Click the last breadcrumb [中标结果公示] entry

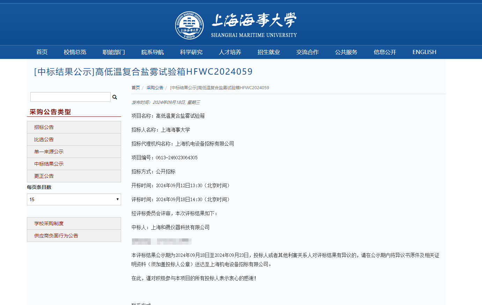pyautogui.click(x=220, y=88)
